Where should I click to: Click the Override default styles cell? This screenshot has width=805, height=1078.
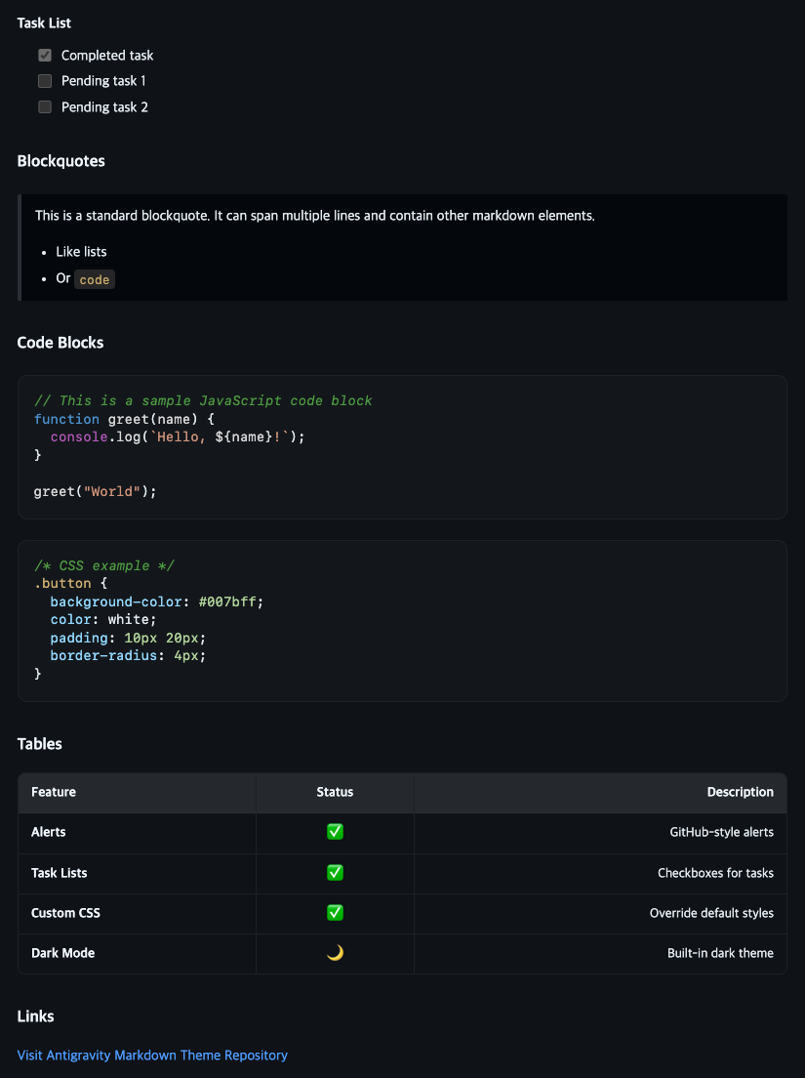pos(711,913)
